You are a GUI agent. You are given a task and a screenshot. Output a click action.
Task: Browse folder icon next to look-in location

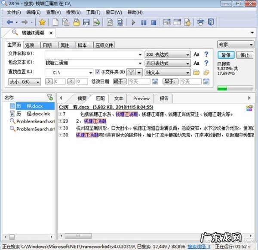pyautogui.click(x=197, y=72)
